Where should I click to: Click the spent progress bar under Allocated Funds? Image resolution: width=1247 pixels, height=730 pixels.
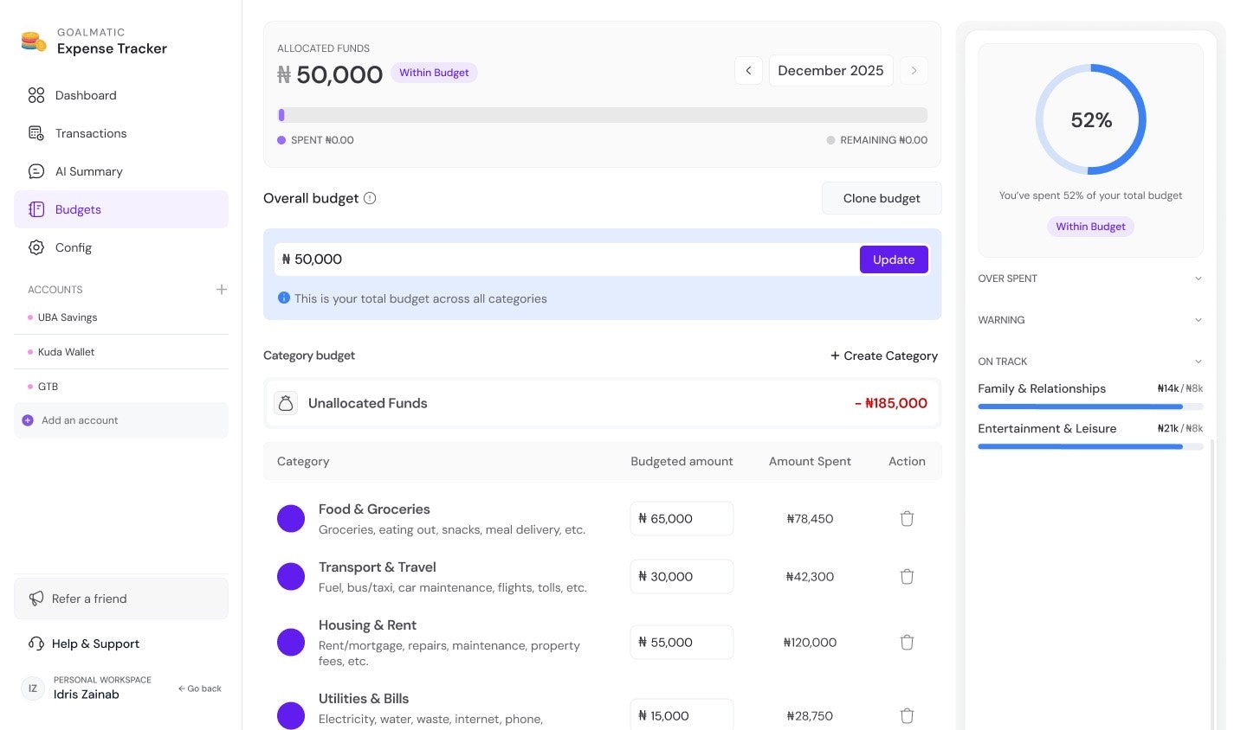pos(602,115)
